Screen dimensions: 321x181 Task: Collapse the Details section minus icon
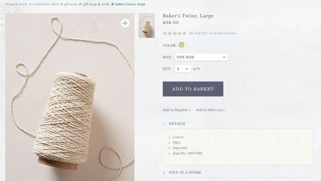tap(164, 124)
